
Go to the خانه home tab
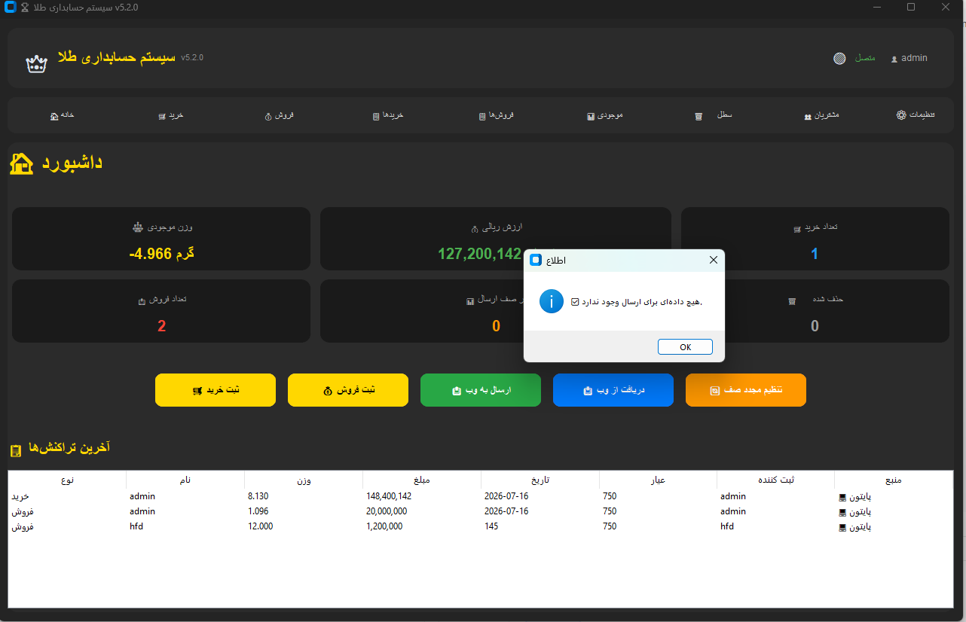[62, 115]
